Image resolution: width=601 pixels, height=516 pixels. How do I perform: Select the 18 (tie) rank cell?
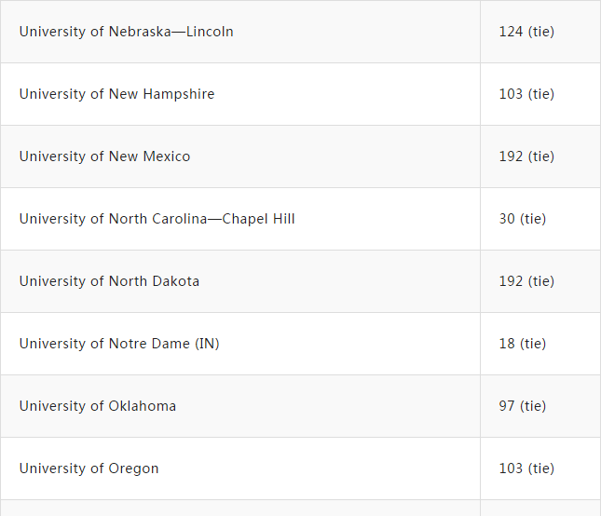pos(523,344)
